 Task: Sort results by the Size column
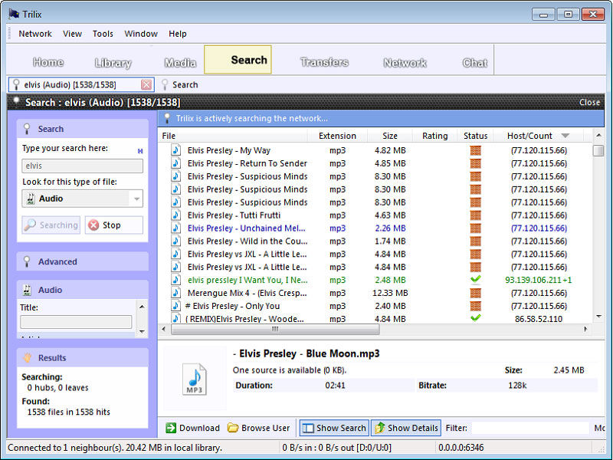pos(390,136)
